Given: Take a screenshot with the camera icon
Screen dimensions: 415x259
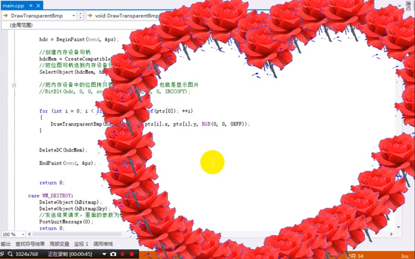Looking at the screenshot, I should [x=113, y=254].
